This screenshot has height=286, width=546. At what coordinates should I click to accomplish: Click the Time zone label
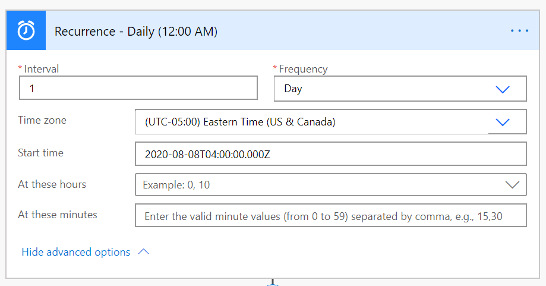pos(42,120)
